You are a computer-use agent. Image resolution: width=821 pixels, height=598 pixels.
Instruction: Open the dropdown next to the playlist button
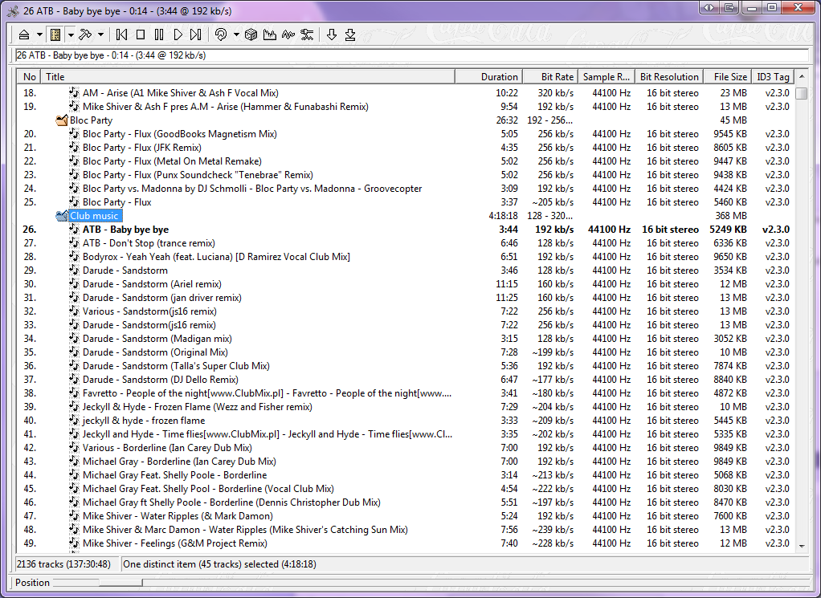coord(70,35)
